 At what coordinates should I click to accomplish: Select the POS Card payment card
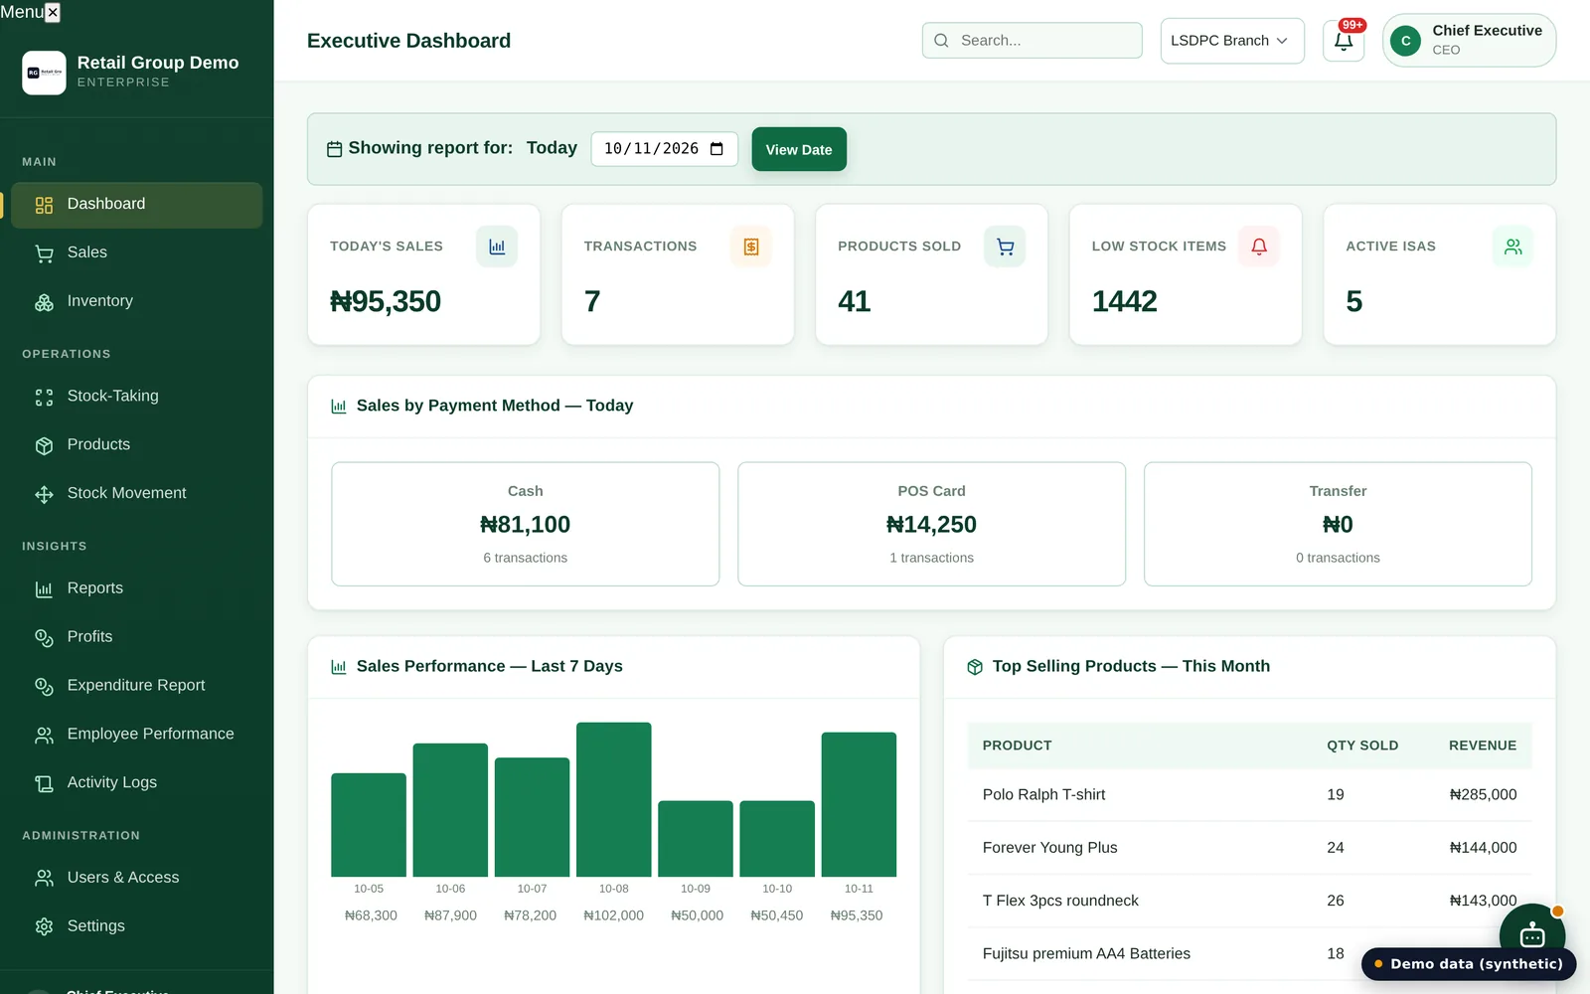(x=931, y=524)
